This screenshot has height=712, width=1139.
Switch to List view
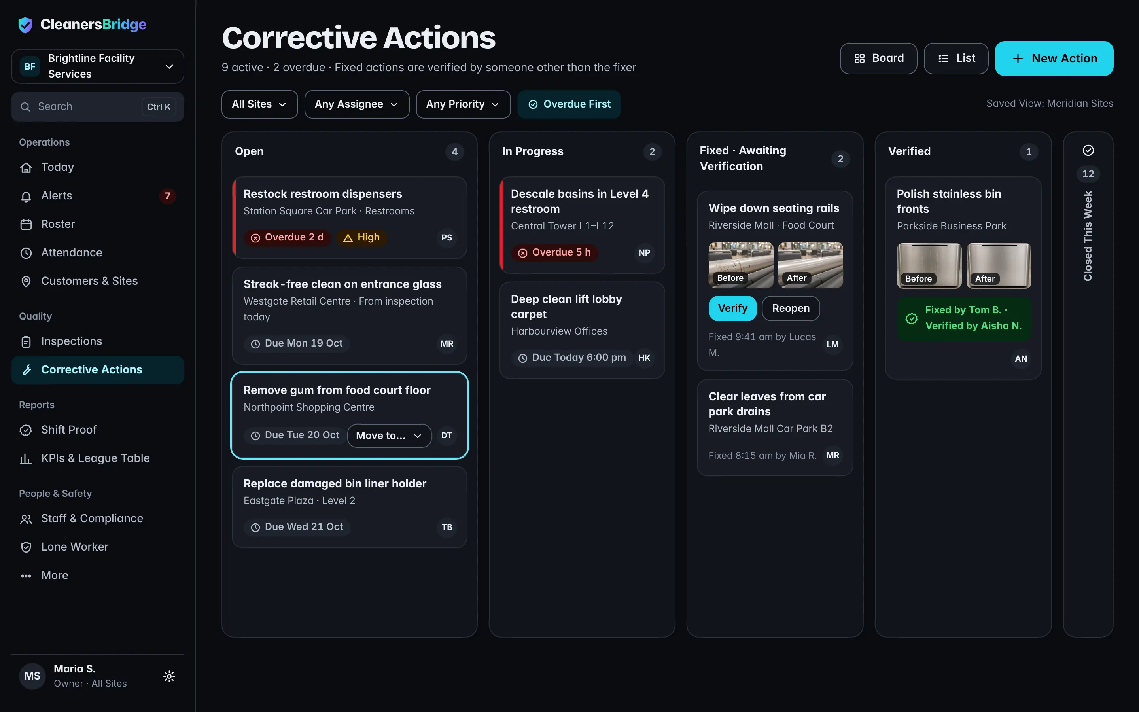coord(956,59)
